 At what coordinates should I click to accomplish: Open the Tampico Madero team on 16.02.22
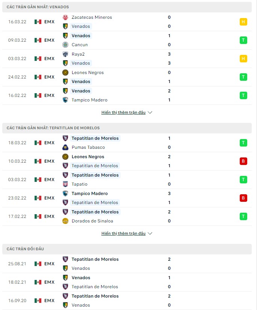tap(89, 100)
